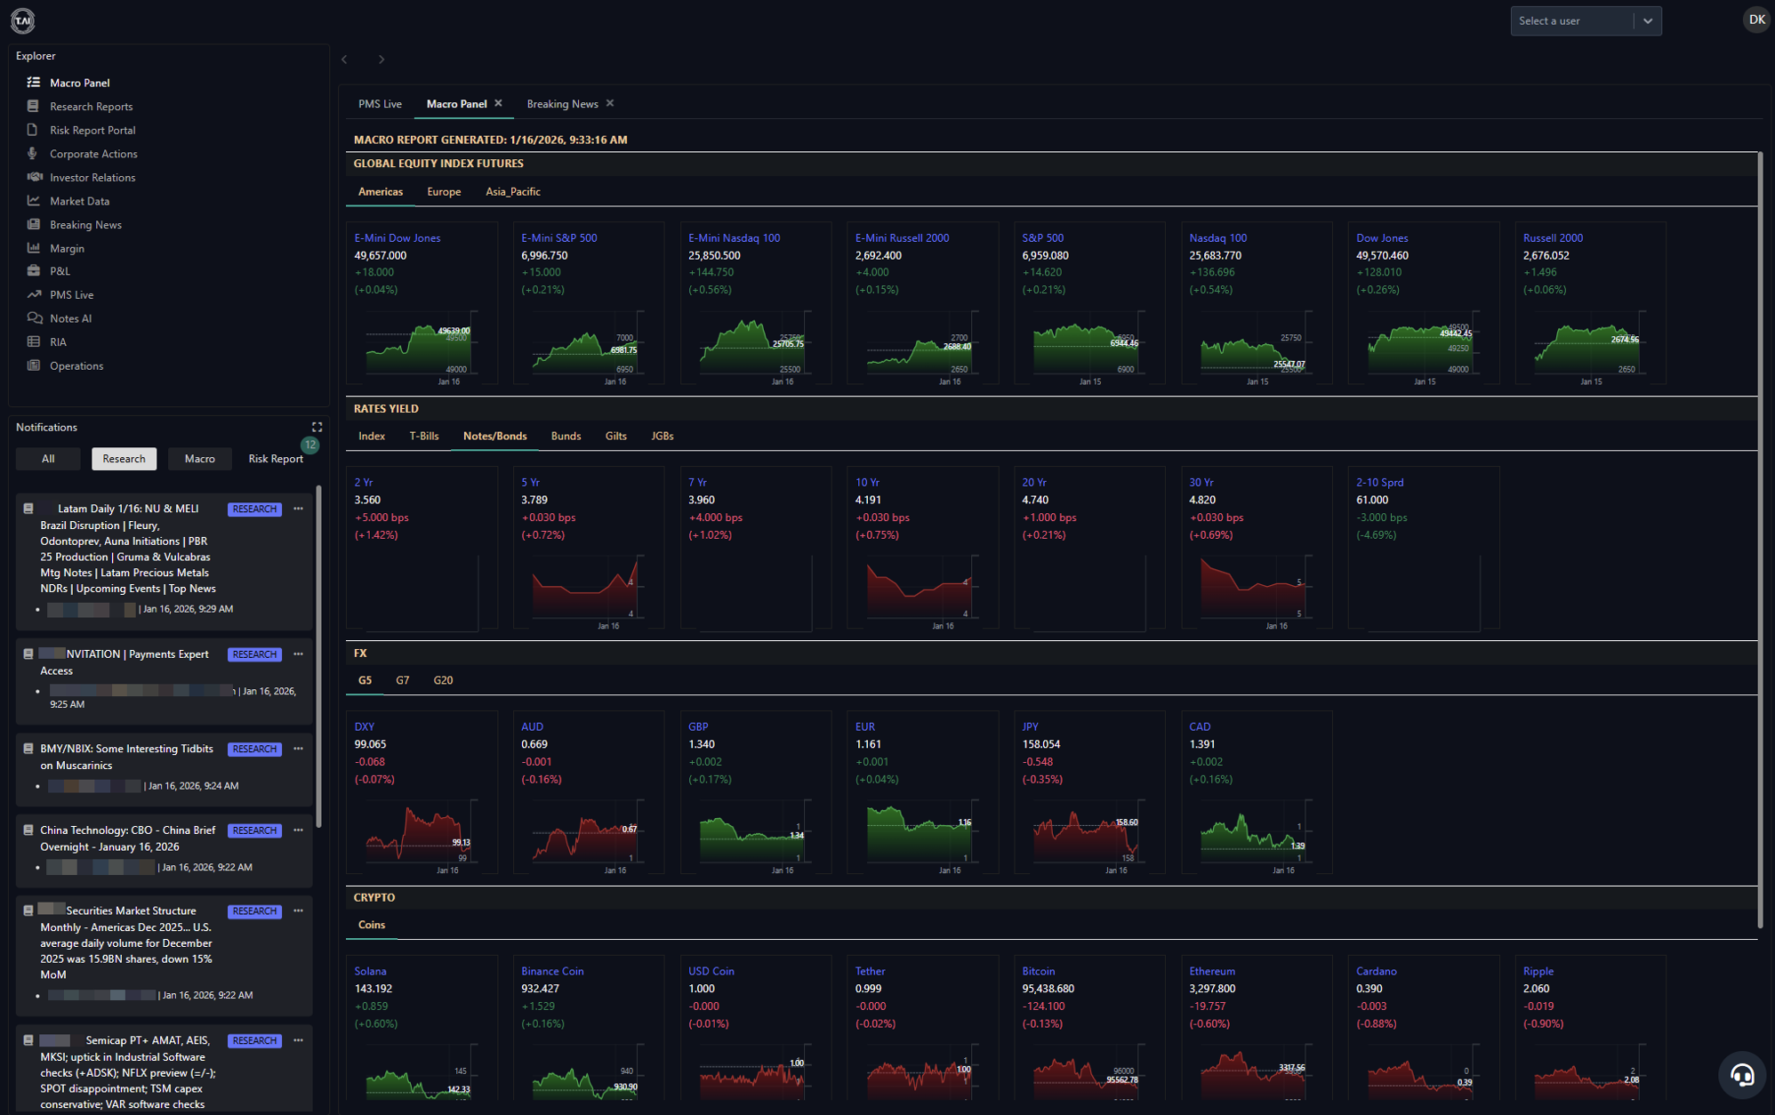Viewport: 1775px width, 1115px height.
Task: Open Macro Panel icon in Explorer
Action: tap(34, 82)
